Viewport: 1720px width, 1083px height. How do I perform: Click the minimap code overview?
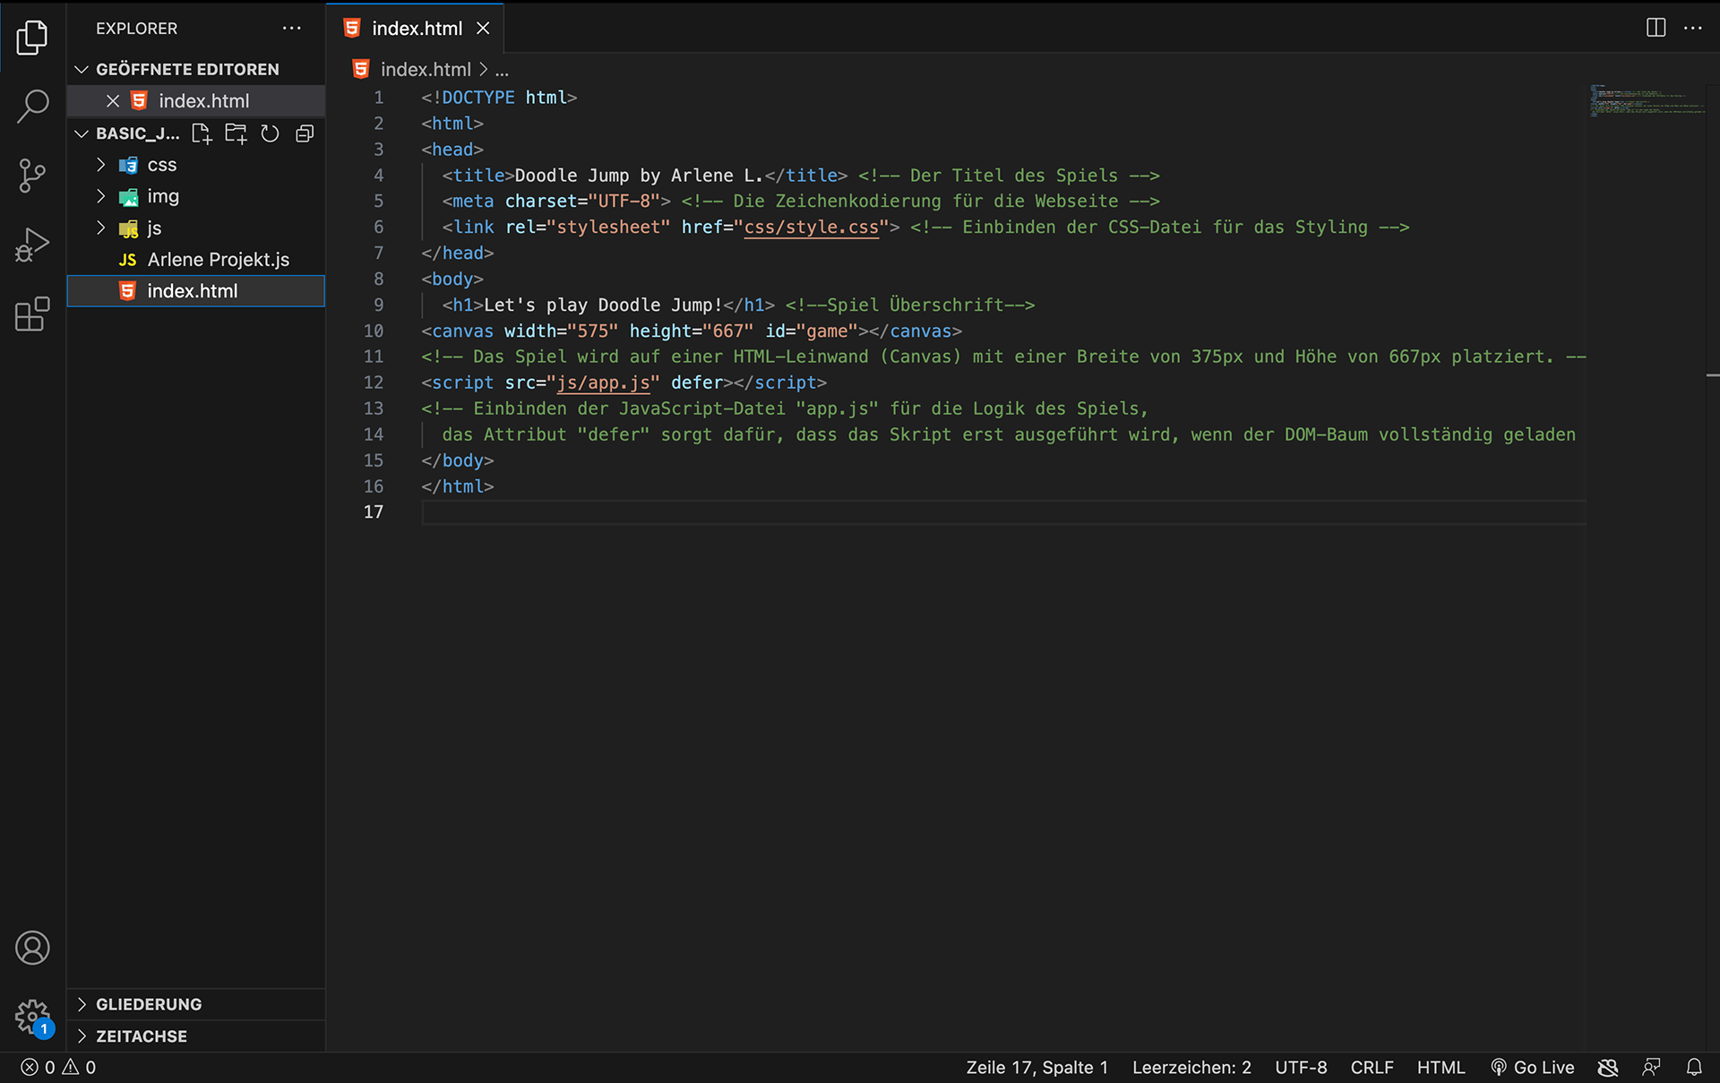coord(1647,100)
